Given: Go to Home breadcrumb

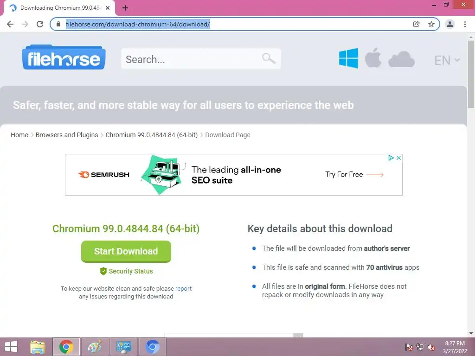Looking at the screenshot, I should [19, 135].
